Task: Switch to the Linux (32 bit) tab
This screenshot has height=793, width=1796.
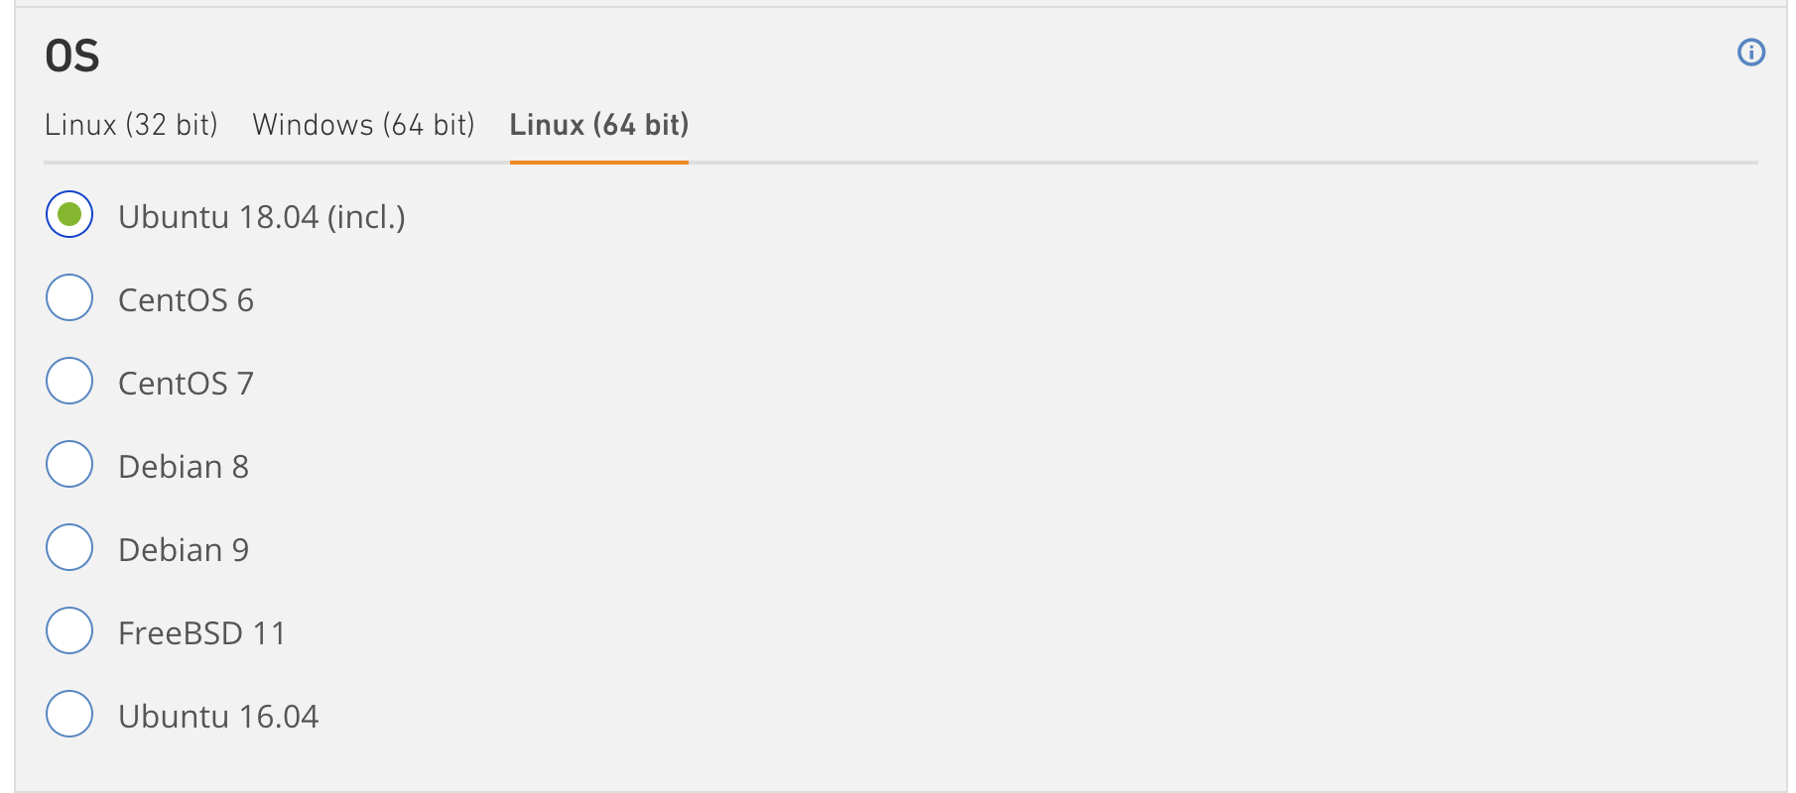Action: (x=131, y=125)
